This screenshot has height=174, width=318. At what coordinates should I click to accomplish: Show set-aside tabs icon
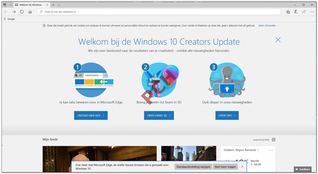pos(5,5)
